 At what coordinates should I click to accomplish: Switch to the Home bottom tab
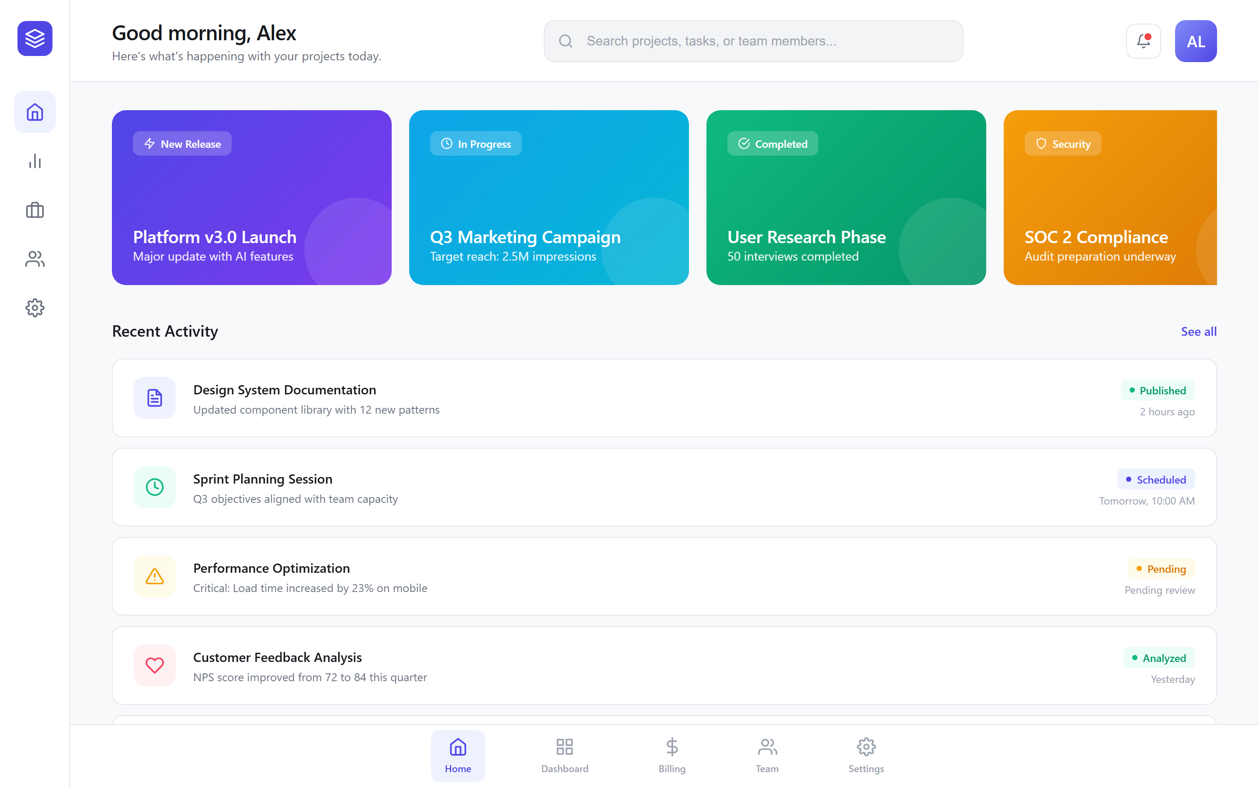458,755
